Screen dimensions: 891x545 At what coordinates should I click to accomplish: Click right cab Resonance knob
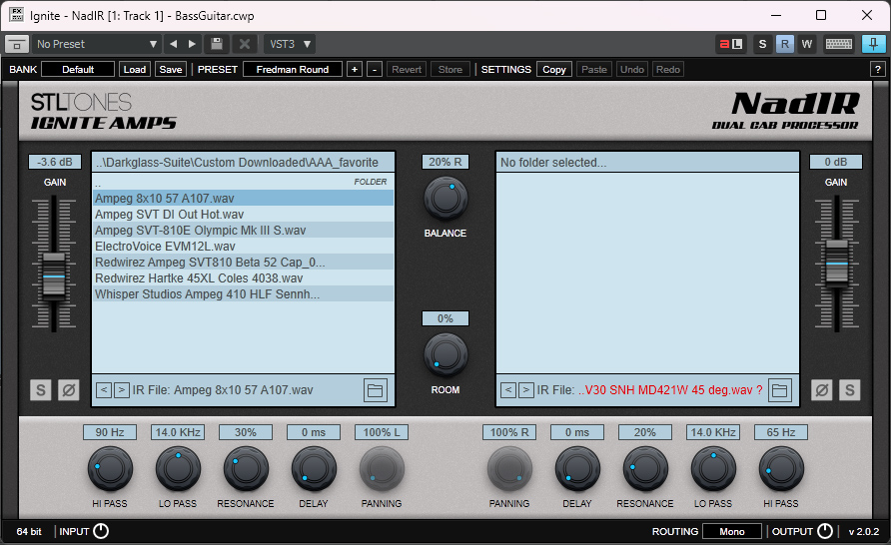point(645,469)
